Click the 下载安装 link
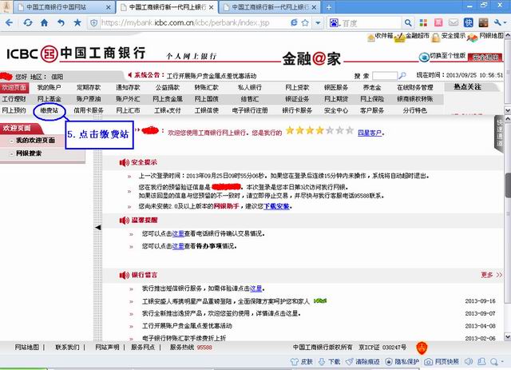This screenshot has width=511, height=370. (277, 206)
